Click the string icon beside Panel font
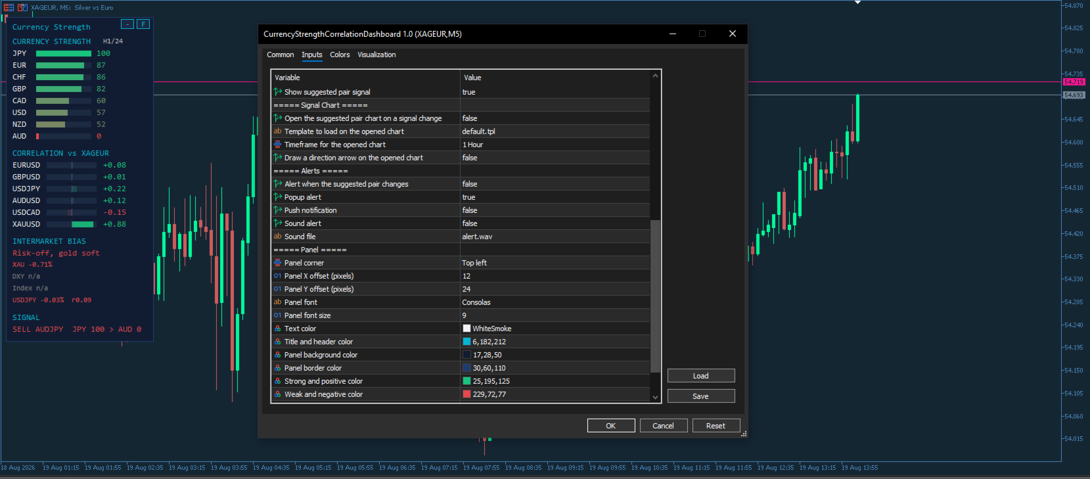Viewport: 1090px width, 479px height. click(278, 302)
